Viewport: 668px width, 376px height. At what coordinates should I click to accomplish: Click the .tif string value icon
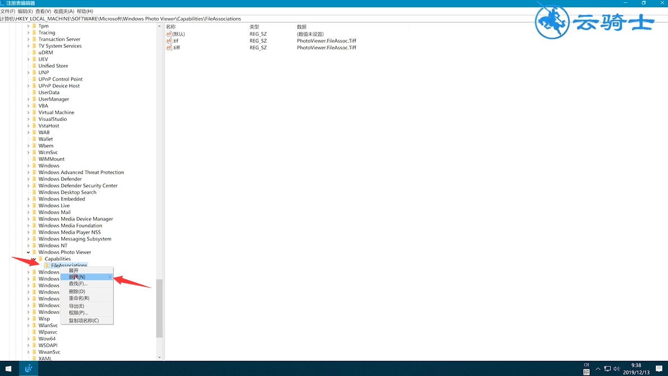pos(169,41)
